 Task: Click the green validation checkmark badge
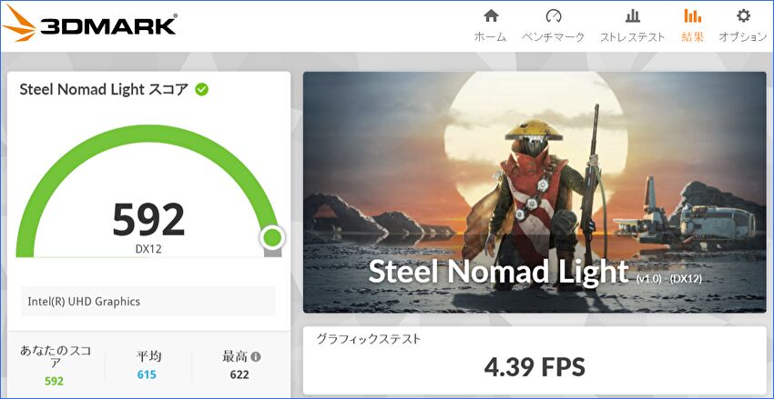tap(201, 89)
